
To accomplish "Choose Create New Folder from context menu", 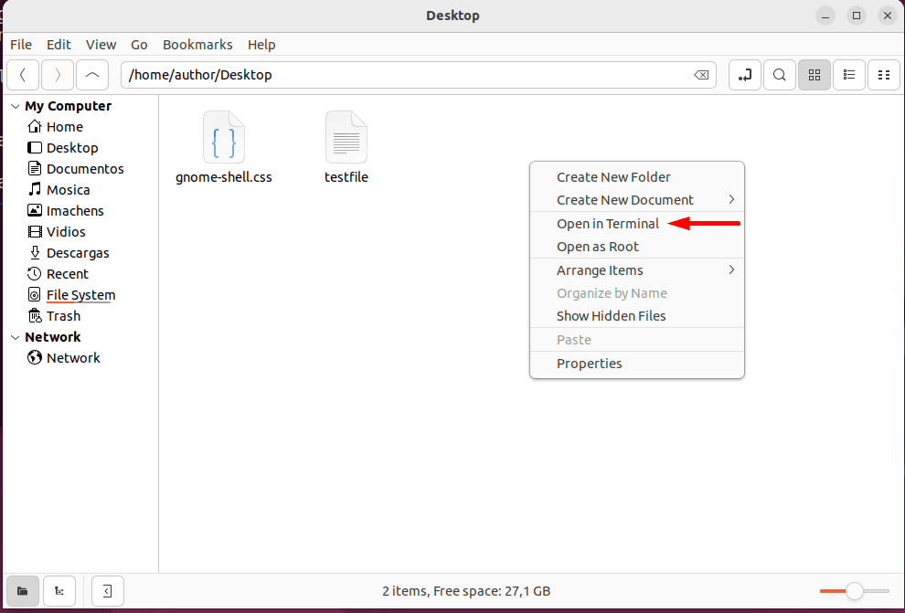I will (x=637, y=177).
